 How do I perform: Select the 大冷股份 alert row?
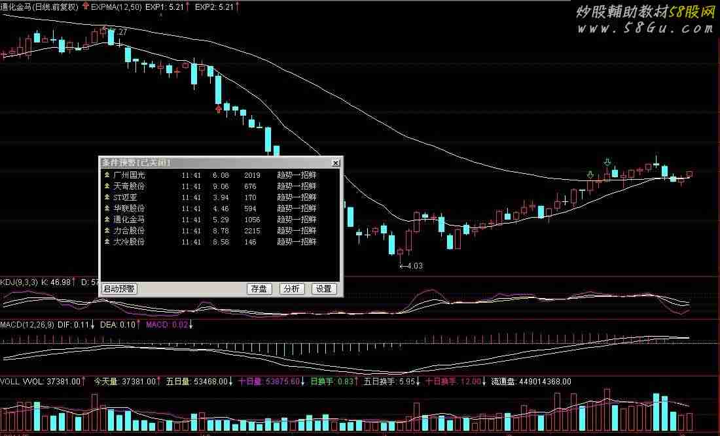coord(221,242)
